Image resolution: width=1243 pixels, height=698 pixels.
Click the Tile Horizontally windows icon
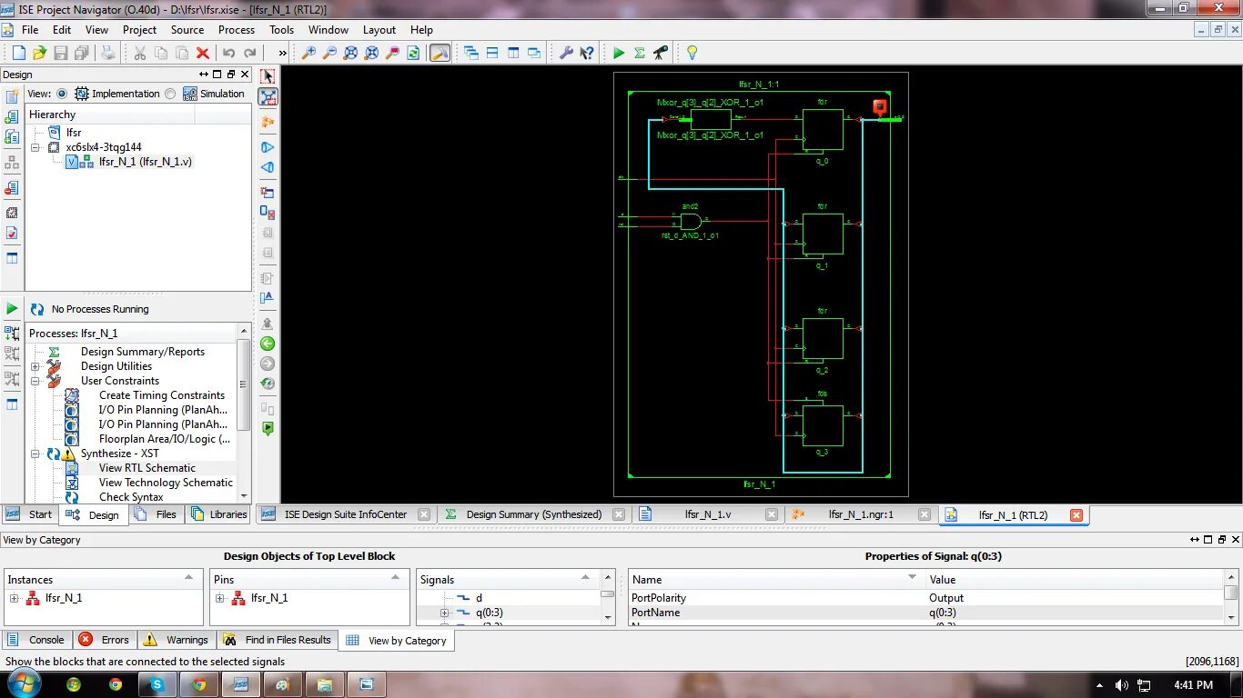click(x=491, y=53)
